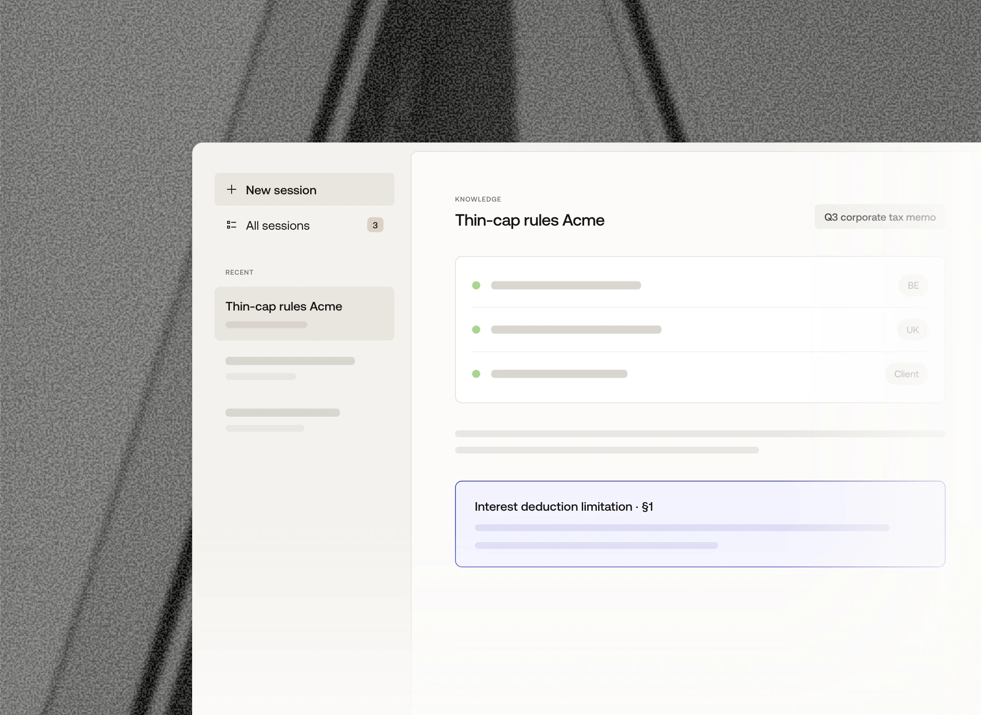Click the RECENT section label
This screenshot has height=715, width=981.
[239, 272]
